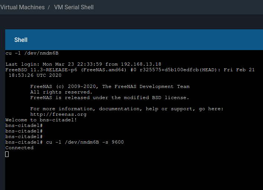The height and width of the screenshot is (190, 263).
Task: Click the first empty bns-citadel# prompt
Action: pos(24,125)
